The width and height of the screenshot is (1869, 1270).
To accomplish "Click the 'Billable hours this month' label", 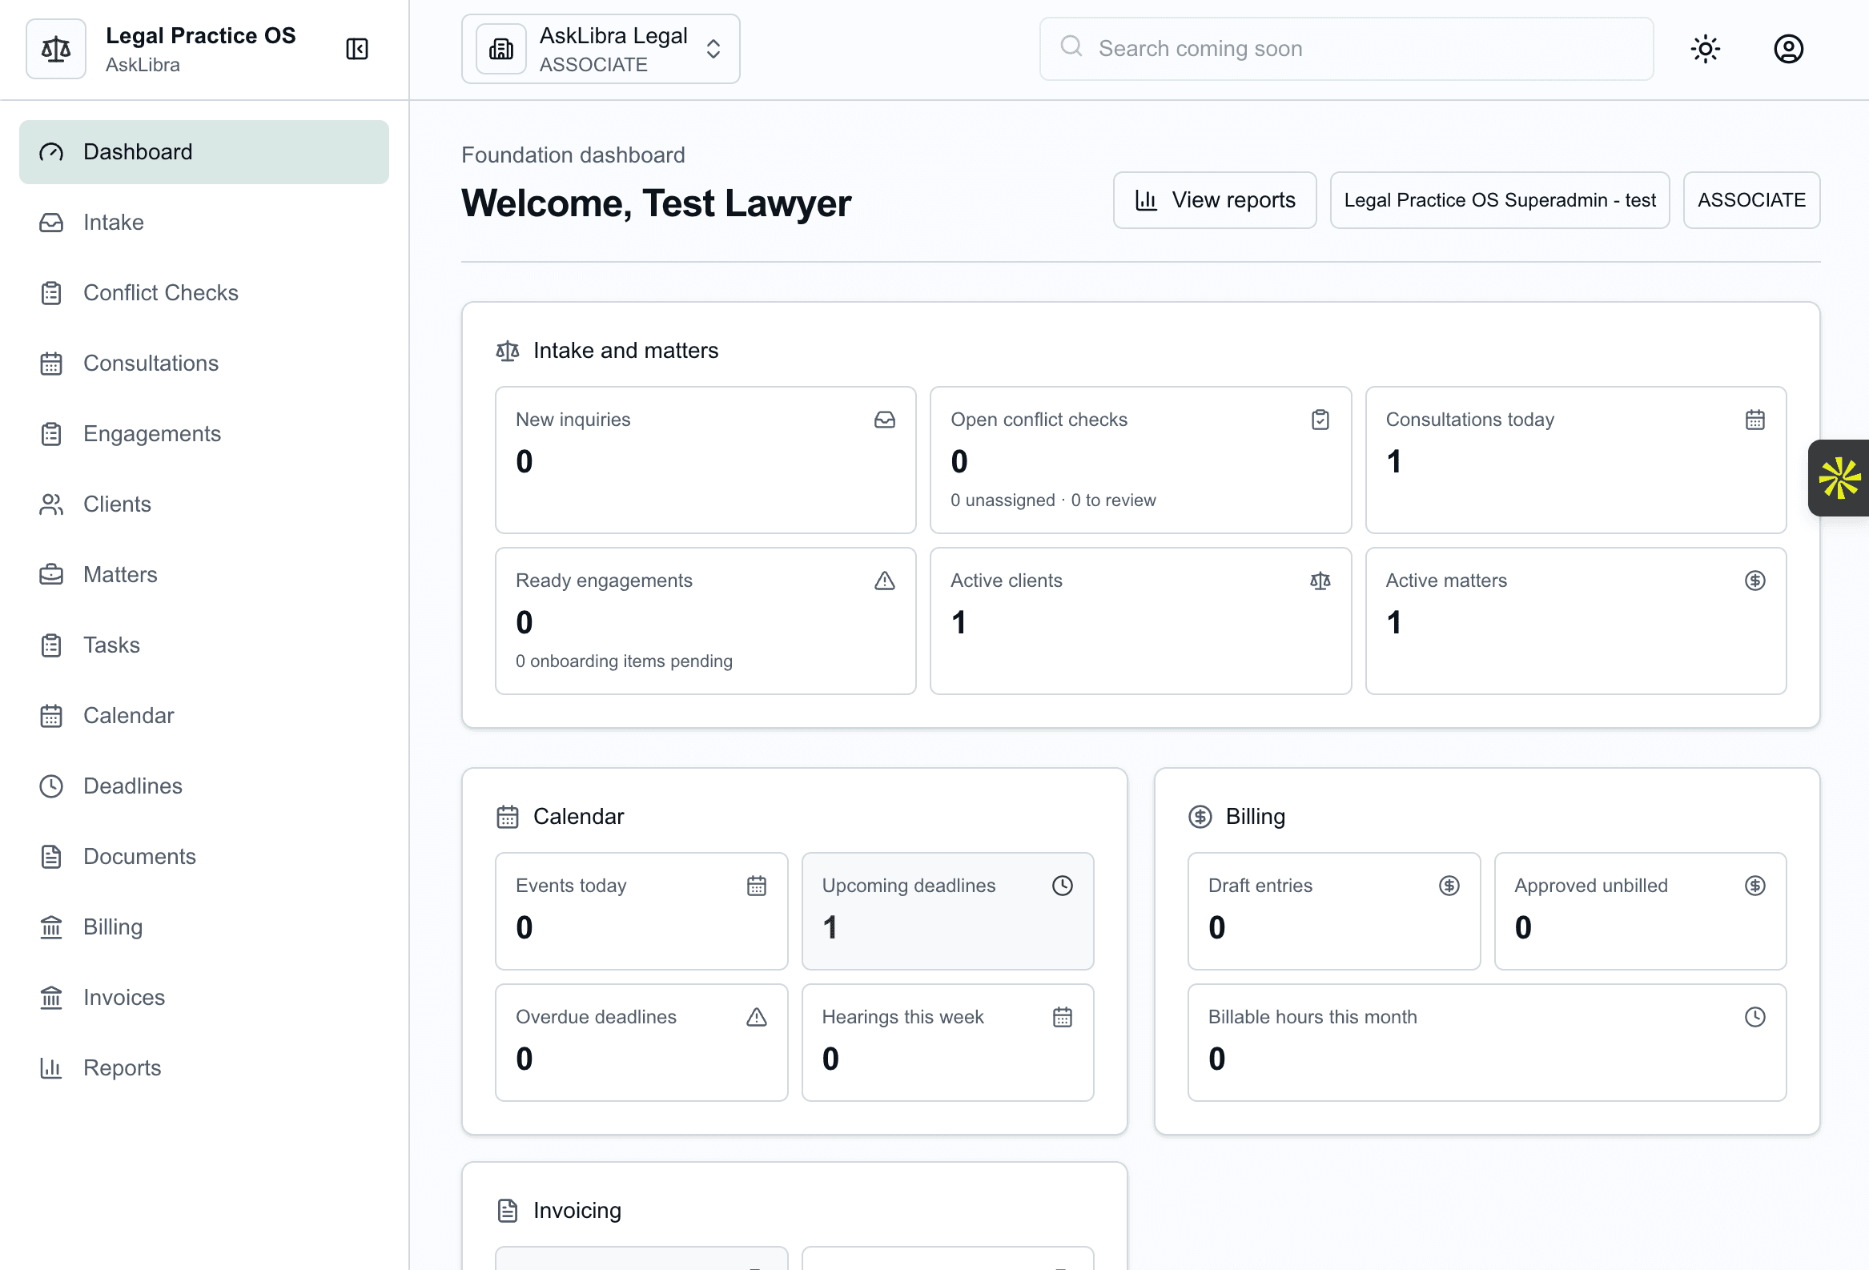I will click(x=1312, y=1018).
